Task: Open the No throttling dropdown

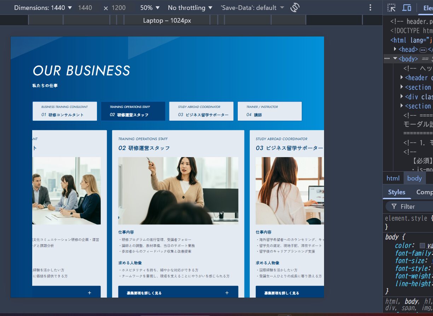Action: [x=190, y=7]
